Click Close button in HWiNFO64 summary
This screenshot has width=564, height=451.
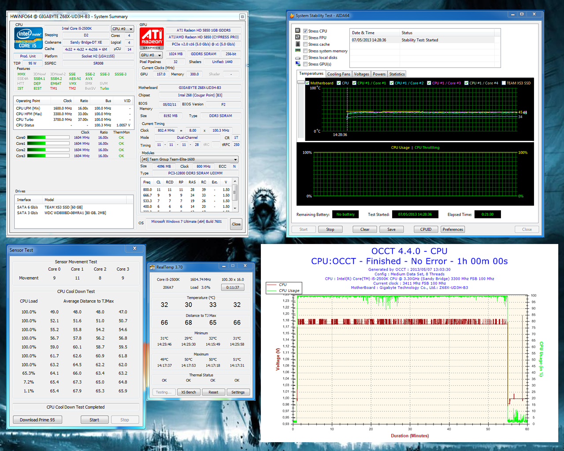(x=236, y=224)
